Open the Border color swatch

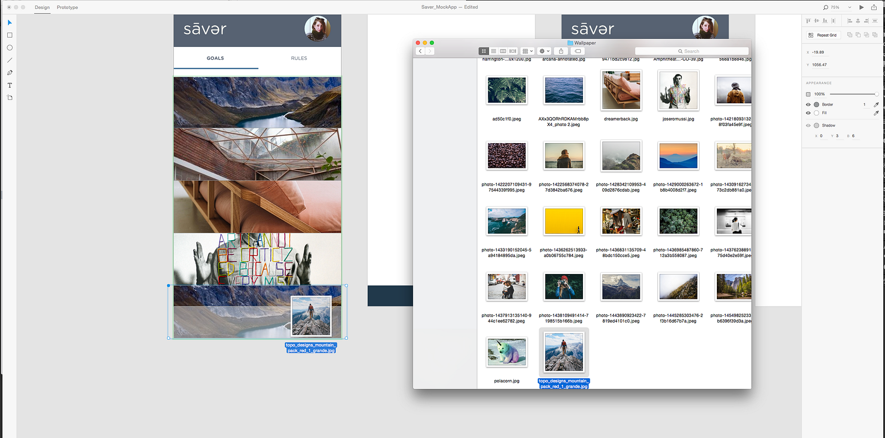(x=816, y=104)
